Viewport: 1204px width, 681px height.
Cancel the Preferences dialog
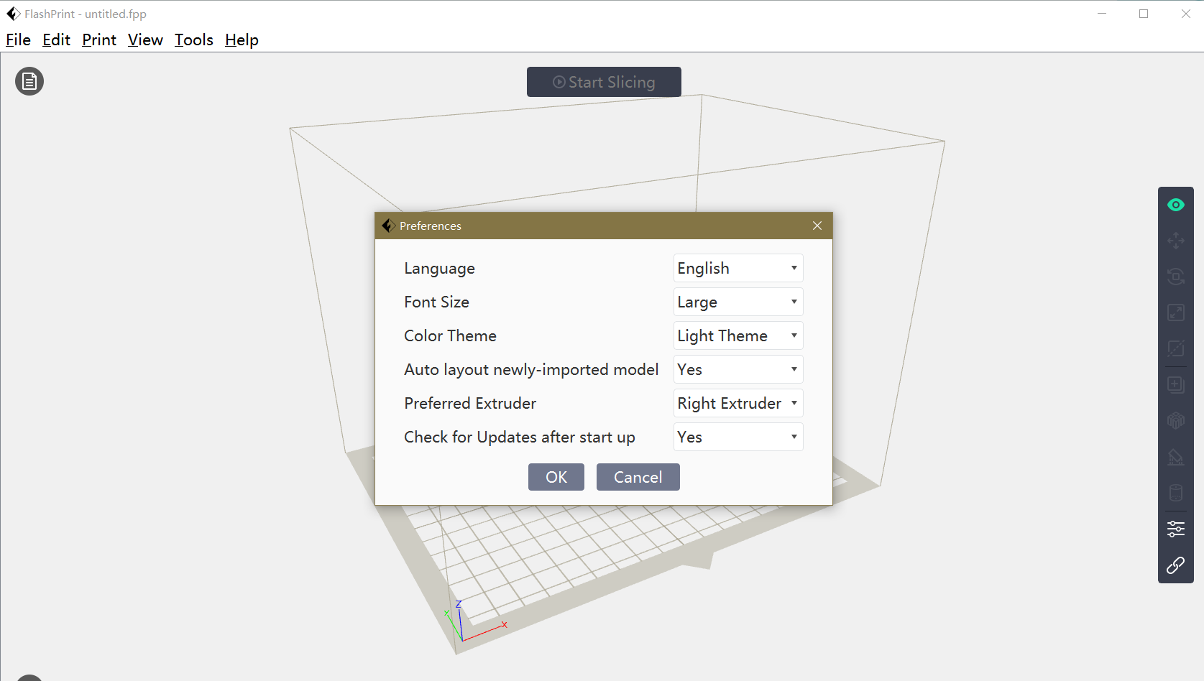[x=638, y=477]
